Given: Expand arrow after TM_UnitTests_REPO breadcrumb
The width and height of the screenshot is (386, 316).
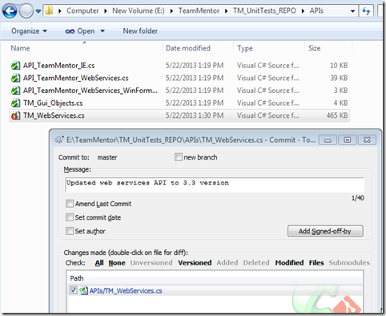Looking at the screenshot, I should pos(303,11).
